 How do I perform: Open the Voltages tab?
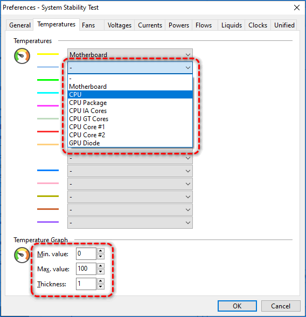120,25
